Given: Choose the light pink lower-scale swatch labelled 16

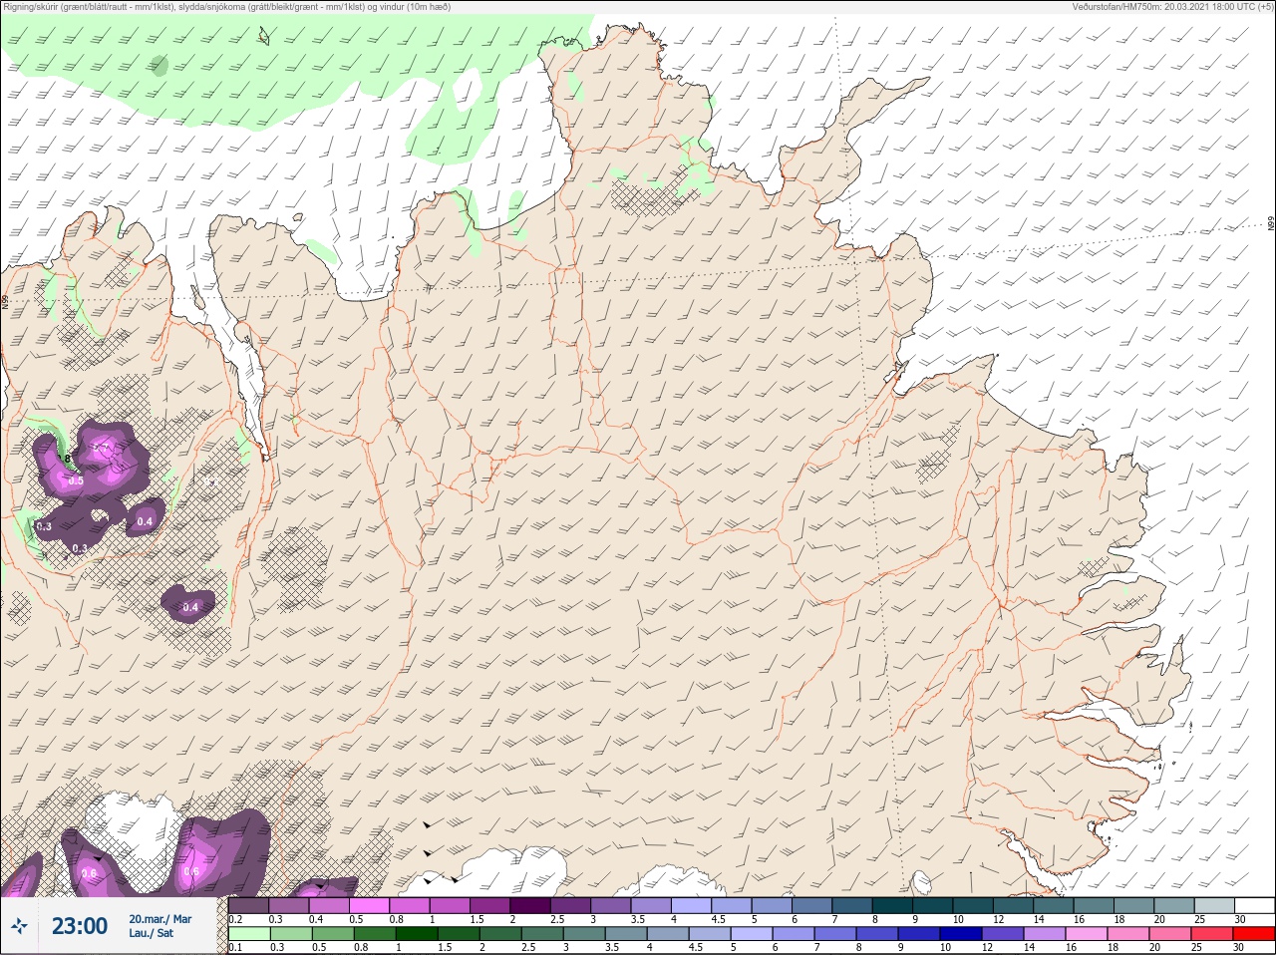Looking at the screenshot, I should tap(1087, 933).
